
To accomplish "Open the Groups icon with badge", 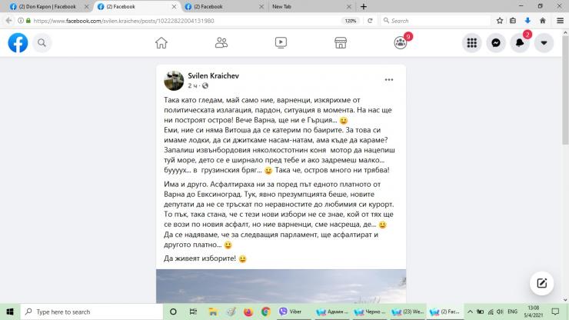I will click(x=401, y=42).
